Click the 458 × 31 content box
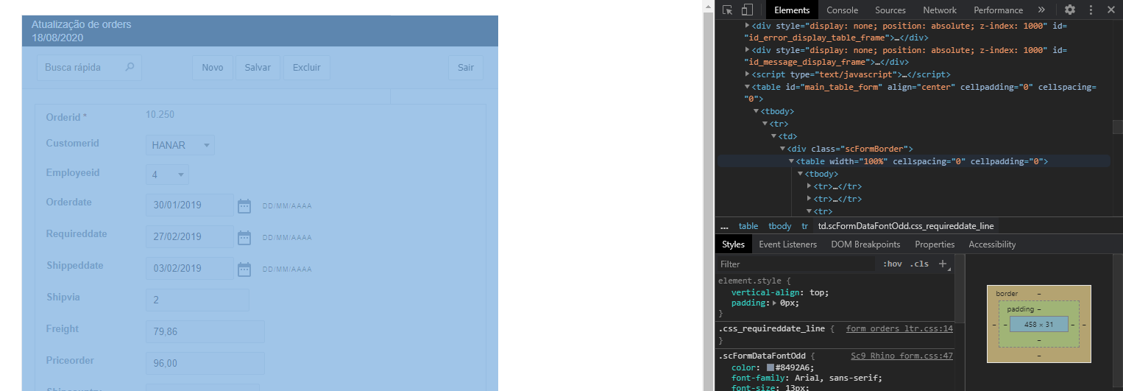Image resolution: width=1123 pixels, height=391 pixels. (1038, 324)
